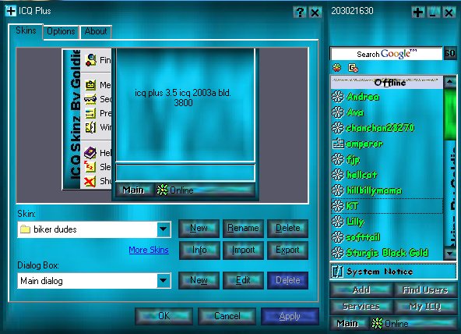Click the Google blocked icon below the search bar
Image resolution: width=461 pixels, height=334 pixels.
click(353, 68)
